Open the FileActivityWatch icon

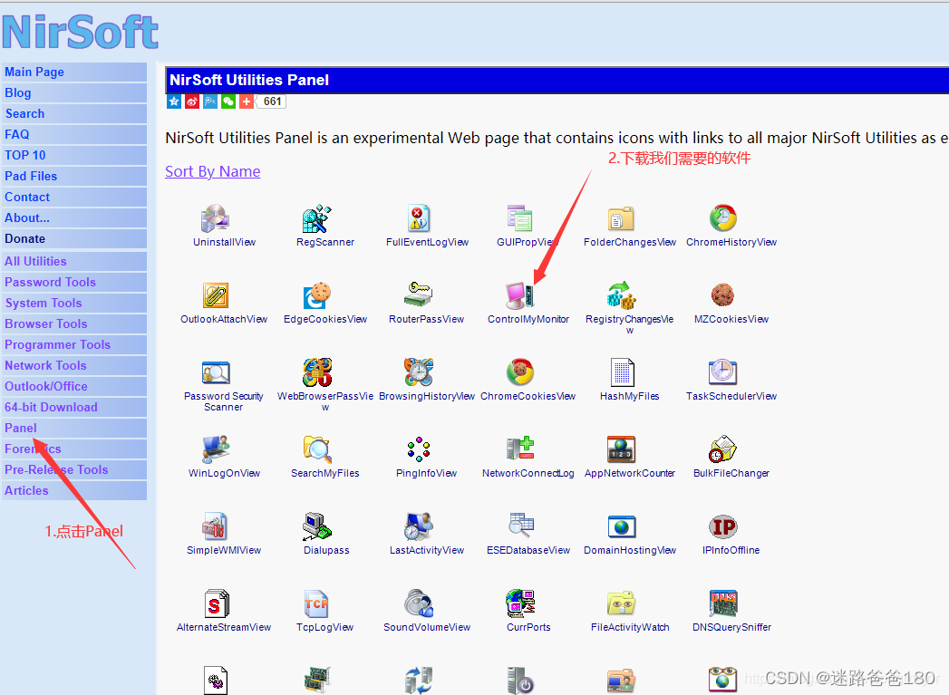(621, 603)
